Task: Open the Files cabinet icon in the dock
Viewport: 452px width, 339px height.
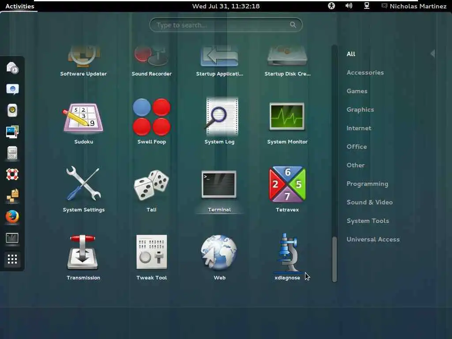Action: (12, 153)
